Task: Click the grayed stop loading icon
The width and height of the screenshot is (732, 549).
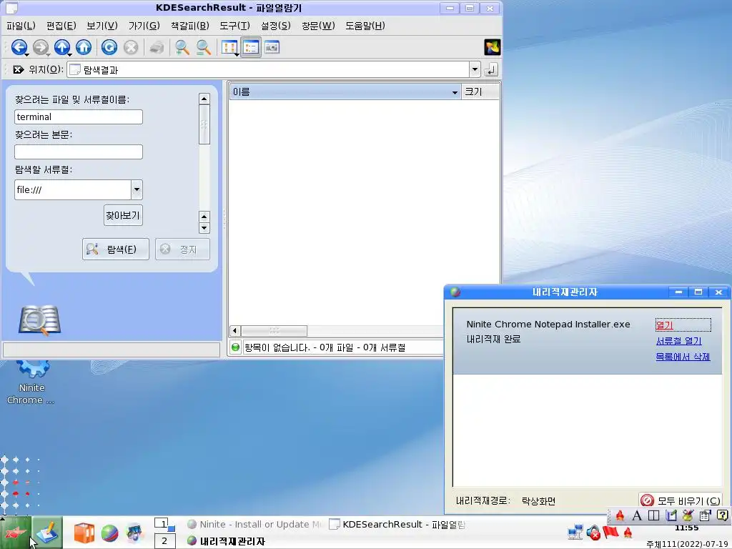Action: pyautogui.click(x=131, y=47)
